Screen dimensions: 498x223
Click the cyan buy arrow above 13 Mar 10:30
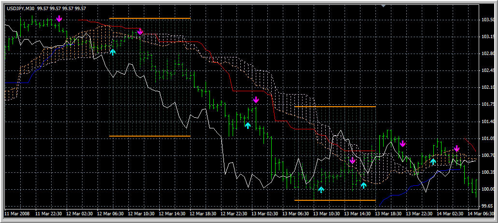click(321, 190)
